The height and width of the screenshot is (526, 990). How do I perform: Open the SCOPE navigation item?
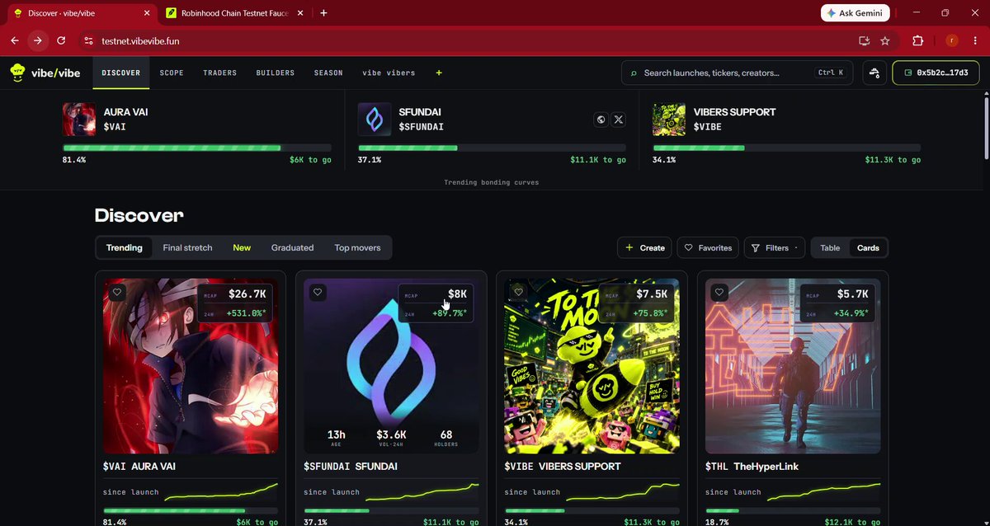pos(172,73)
